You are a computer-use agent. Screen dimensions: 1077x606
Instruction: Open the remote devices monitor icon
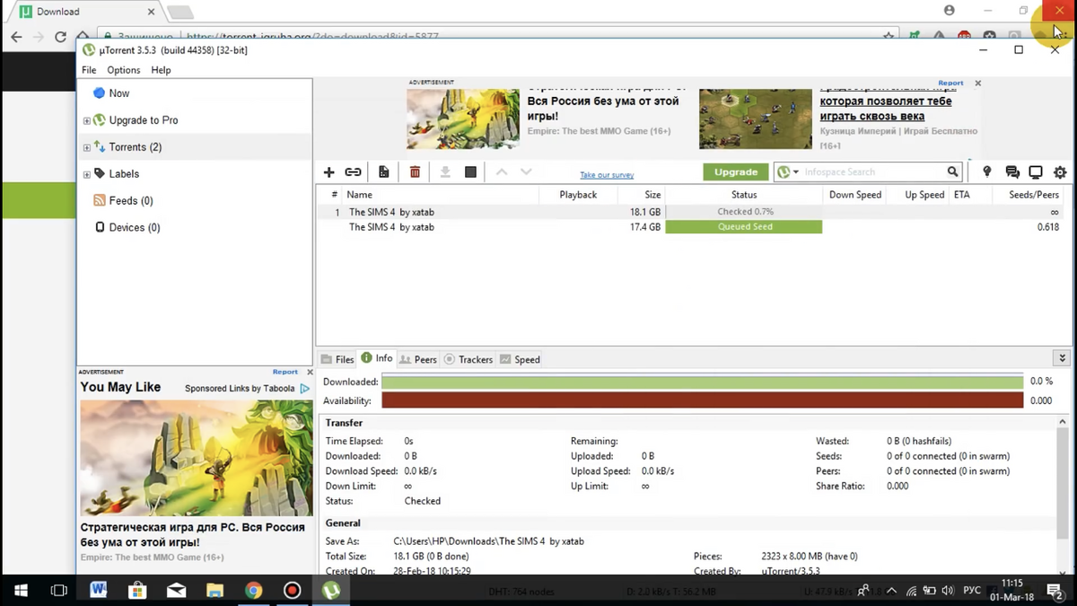[1036, 172]
